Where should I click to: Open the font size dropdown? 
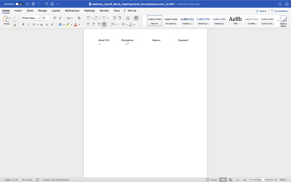(51, 18)
